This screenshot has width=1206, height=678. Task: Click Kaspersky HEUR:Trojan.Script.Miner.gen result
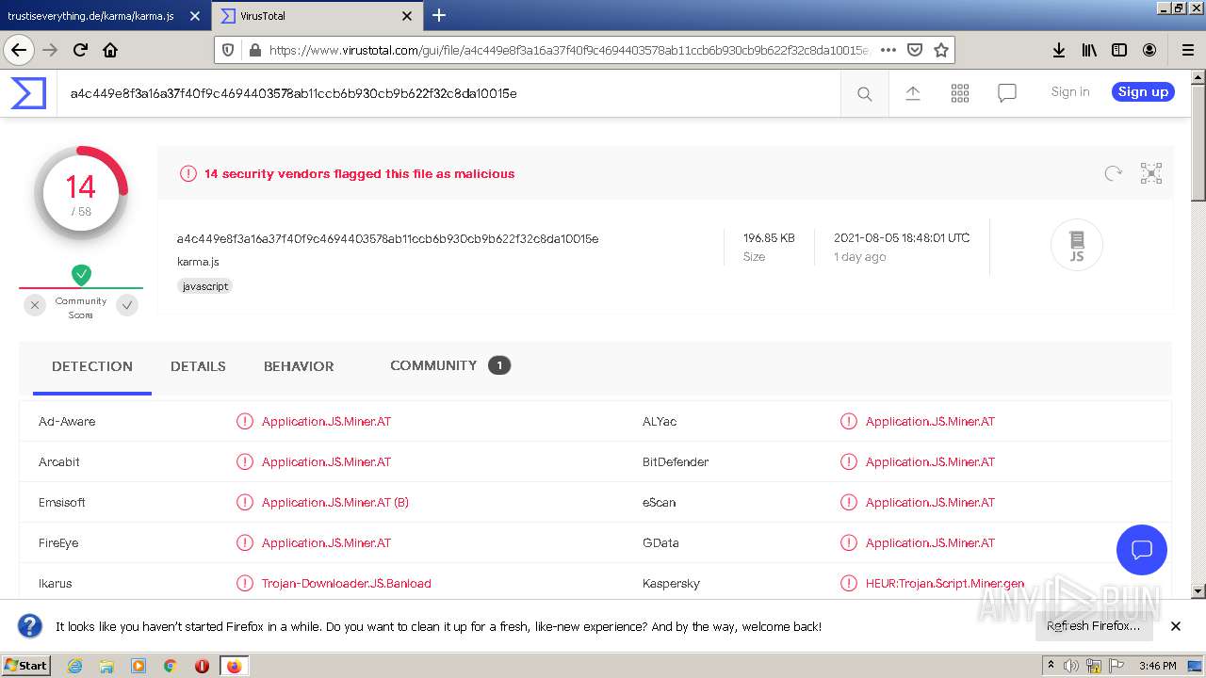click(945, 583)
